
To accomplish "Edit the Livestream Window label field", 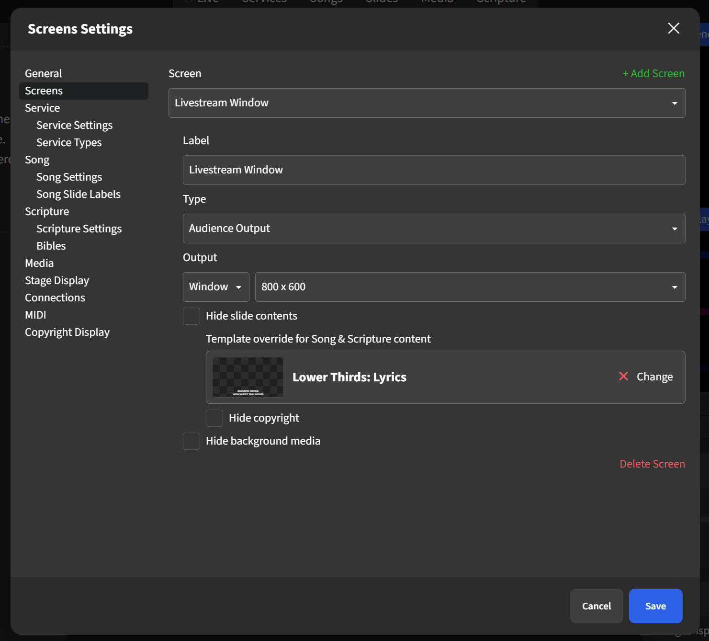I will 434,170.
